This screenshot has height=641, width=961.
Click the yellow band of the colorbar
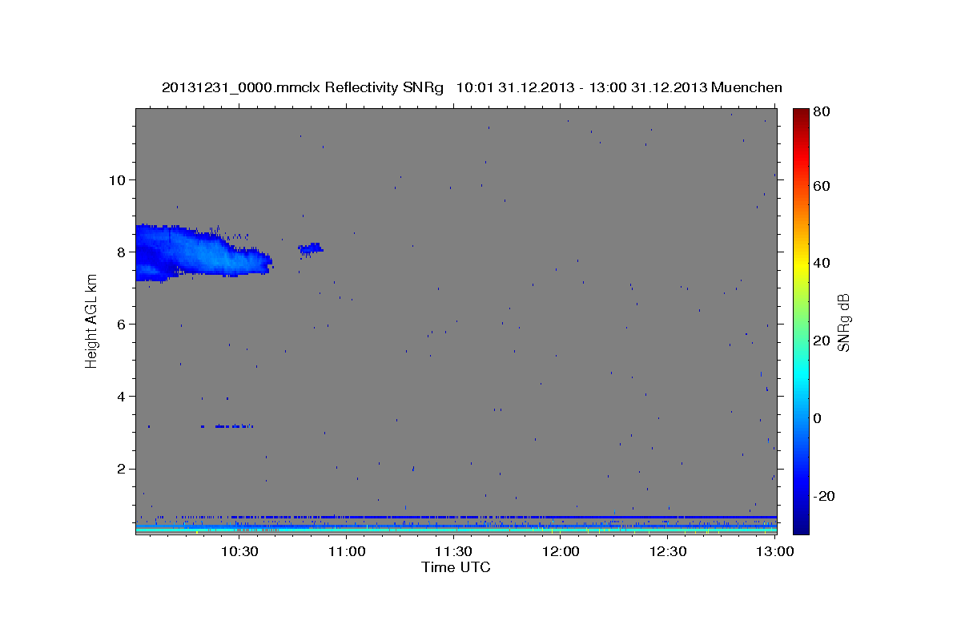click(x=801, y=263)
